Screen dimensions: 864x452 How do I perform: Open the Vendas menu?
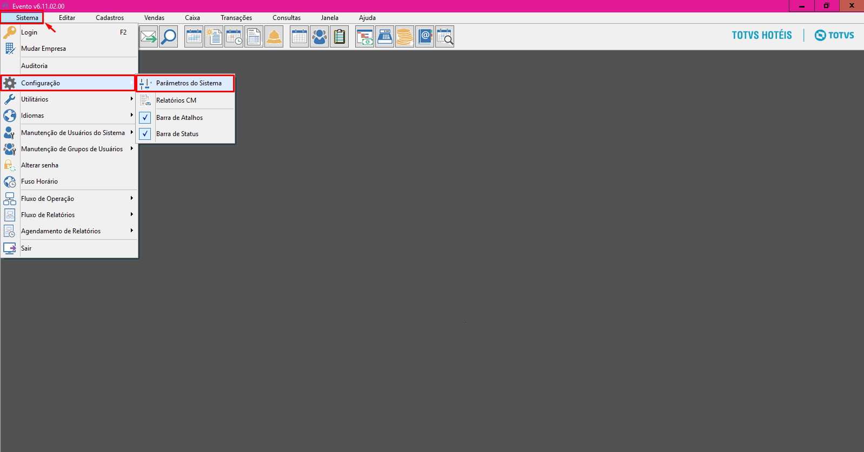[x=154, y=18]
